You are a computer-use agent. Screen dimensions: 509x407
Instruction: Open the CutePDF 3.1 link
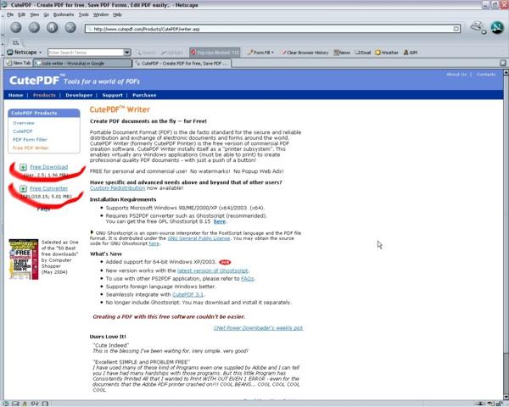coord(187,295)
